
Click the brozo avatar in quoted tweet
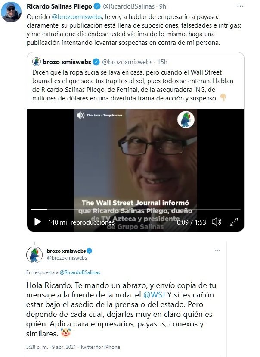(37, 62)
